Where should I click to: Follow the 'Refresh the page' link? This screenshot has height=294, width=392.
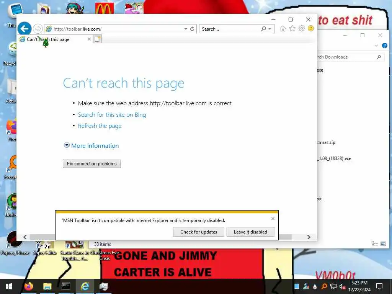pyautogui.click(x=100, y=126)
